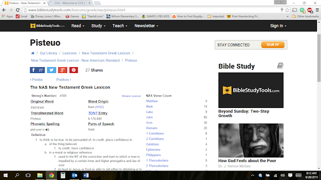Read How God Feels about the Poor
Image resolution: width=321 pixels, height=180 pixels.
tap(247, 161)
